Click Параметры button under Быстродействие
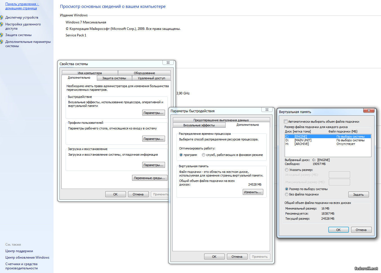381x273 pixels. tap(153, 113)
